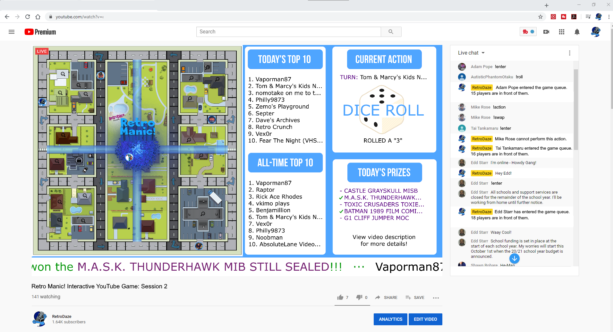The width and height of the screenshot is (613, 332).
Task: Open the Create video camera icon
Action: click(x=546, y=32)
